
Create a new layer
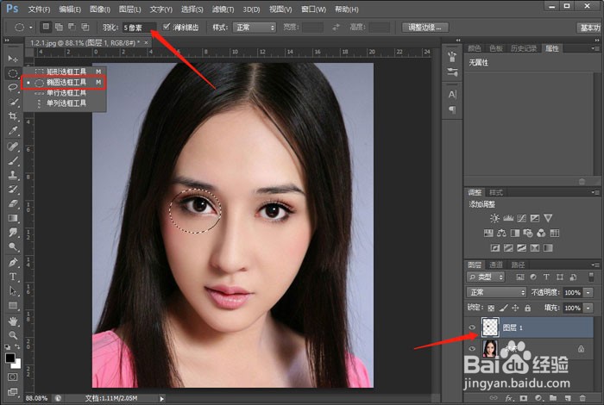click(568, 398)
